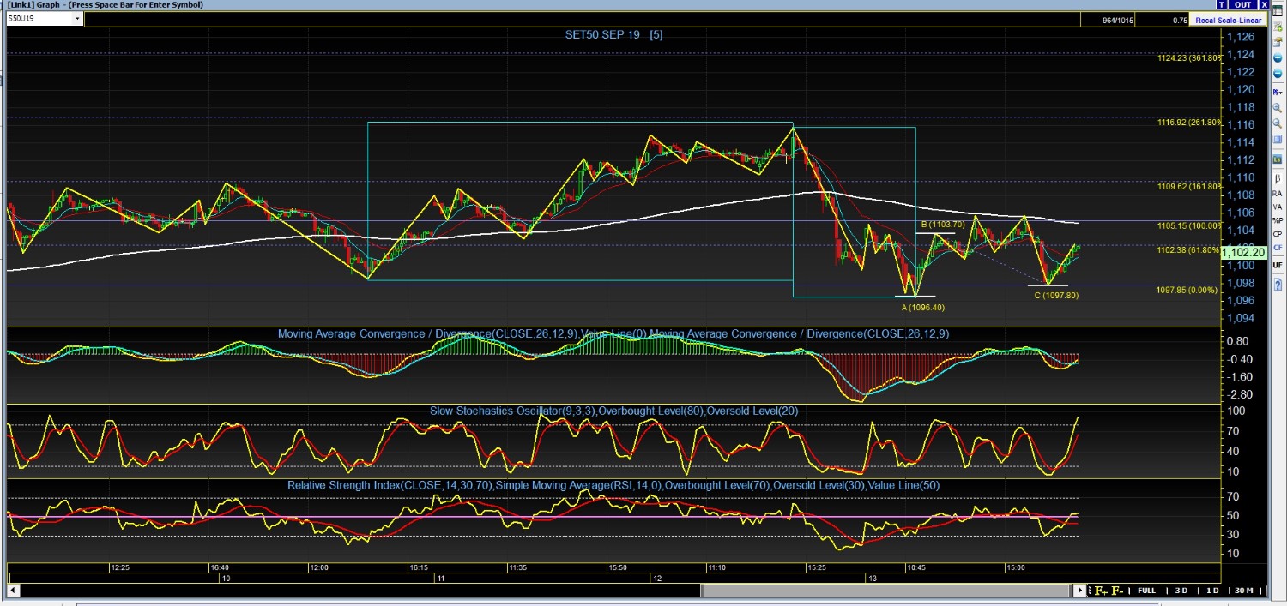Click the Slow Stochastics Oscillator title

(x=613, y=411)
